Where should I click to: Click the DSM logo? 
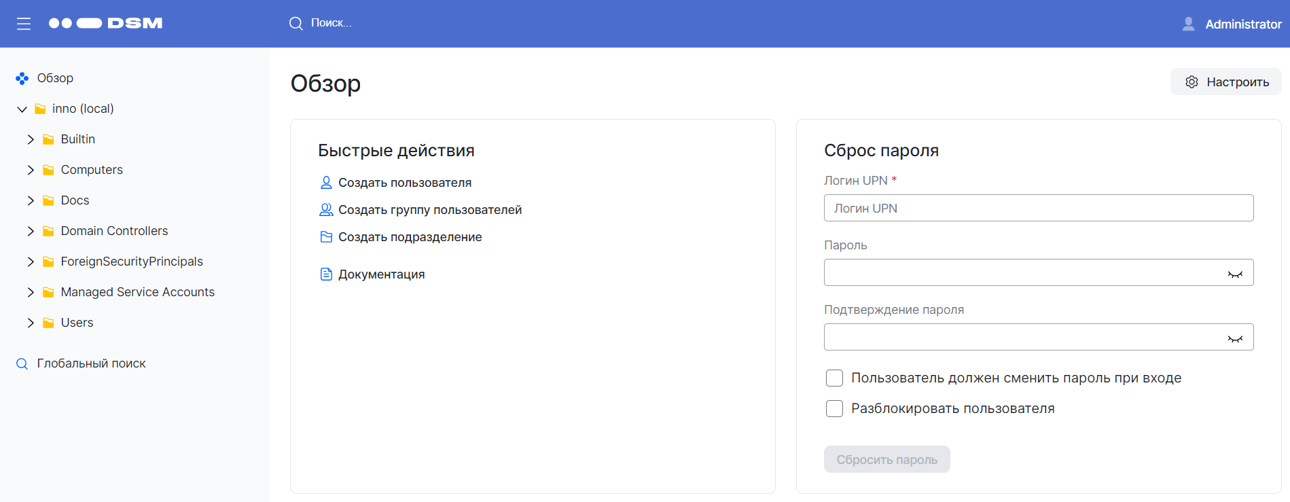click(105, 23)
